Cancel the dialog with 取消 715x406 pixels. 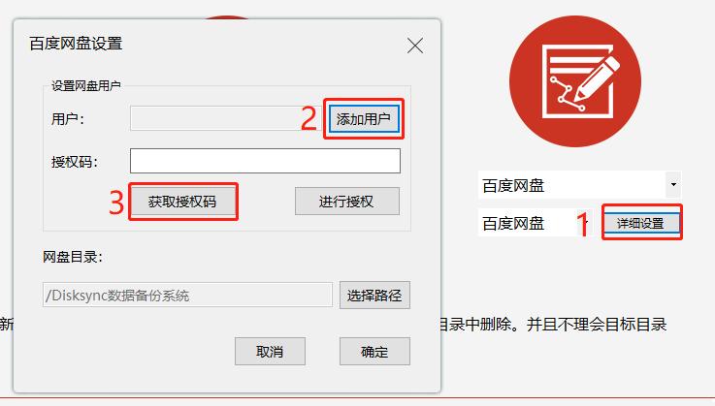click(x=270, y=352)
